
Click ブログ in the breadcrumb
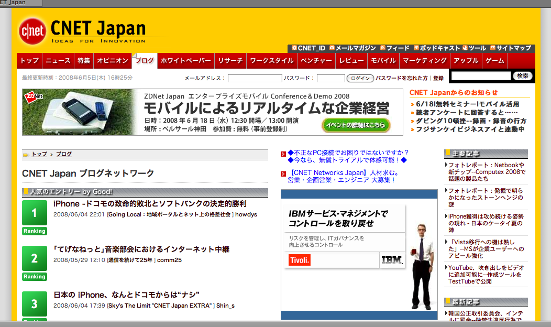63,155
